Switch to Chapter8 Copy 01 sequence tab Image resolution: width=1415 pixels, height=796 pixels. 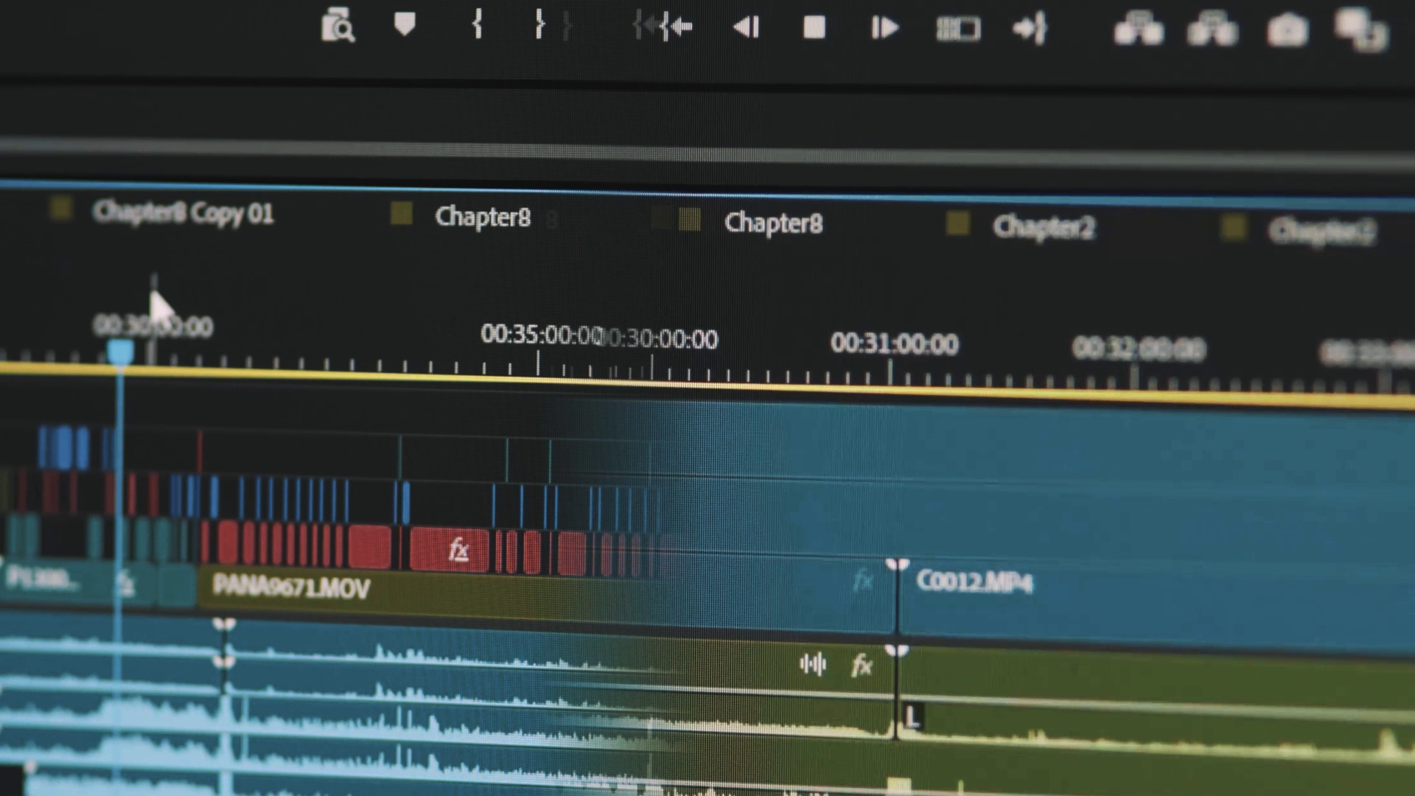[x=184, y=213]
